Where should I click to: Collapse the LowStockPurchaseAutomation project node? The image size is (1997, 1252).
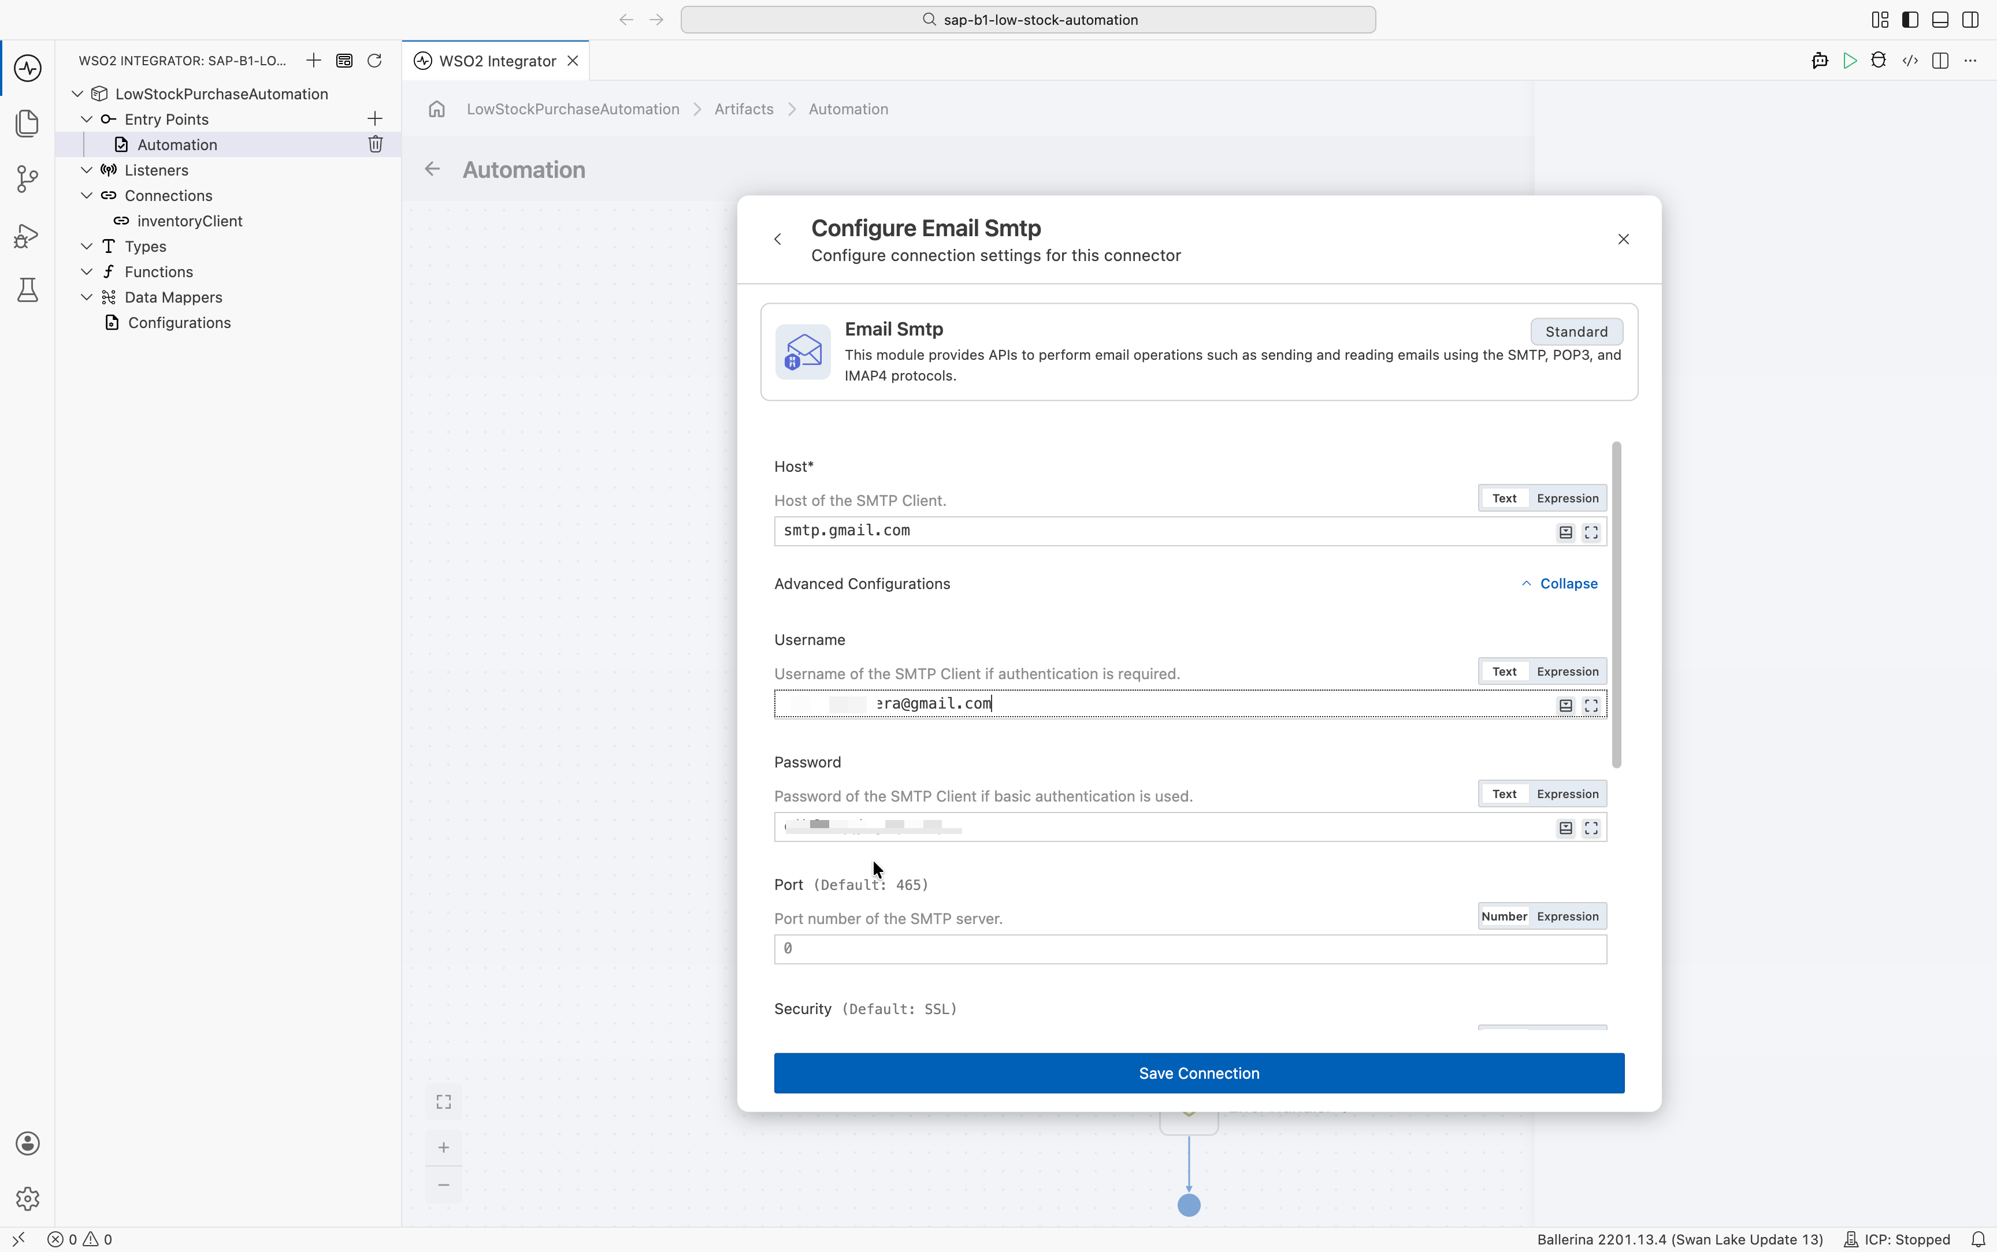coord(77,94)
